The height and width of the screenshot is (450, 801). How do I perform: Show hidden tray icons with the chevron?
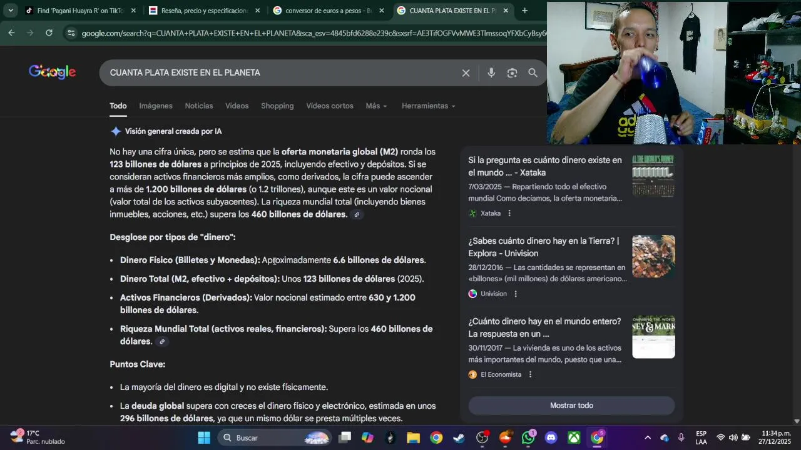647,437
